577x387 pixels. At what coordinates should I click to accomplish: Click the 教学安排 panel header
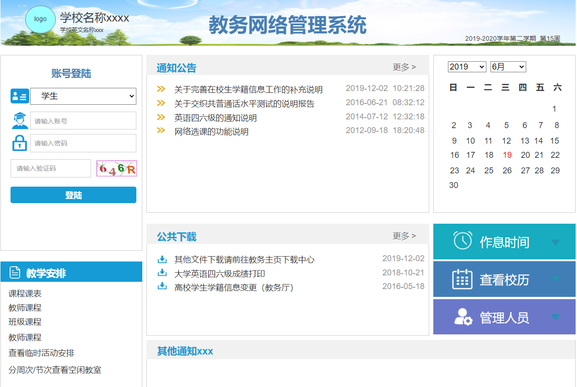click(71, 272)
